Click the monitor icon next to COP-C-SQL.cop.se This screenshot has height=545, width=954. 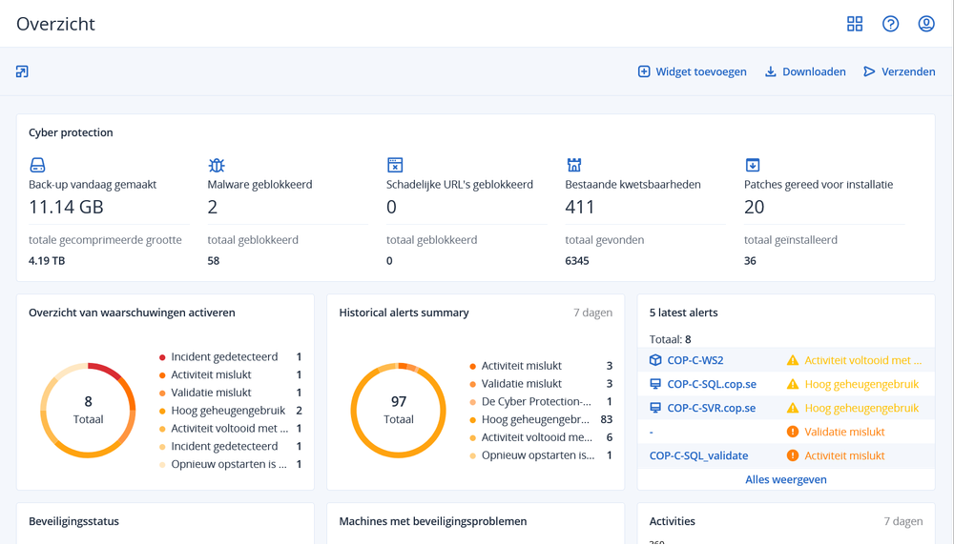(655, 384)
